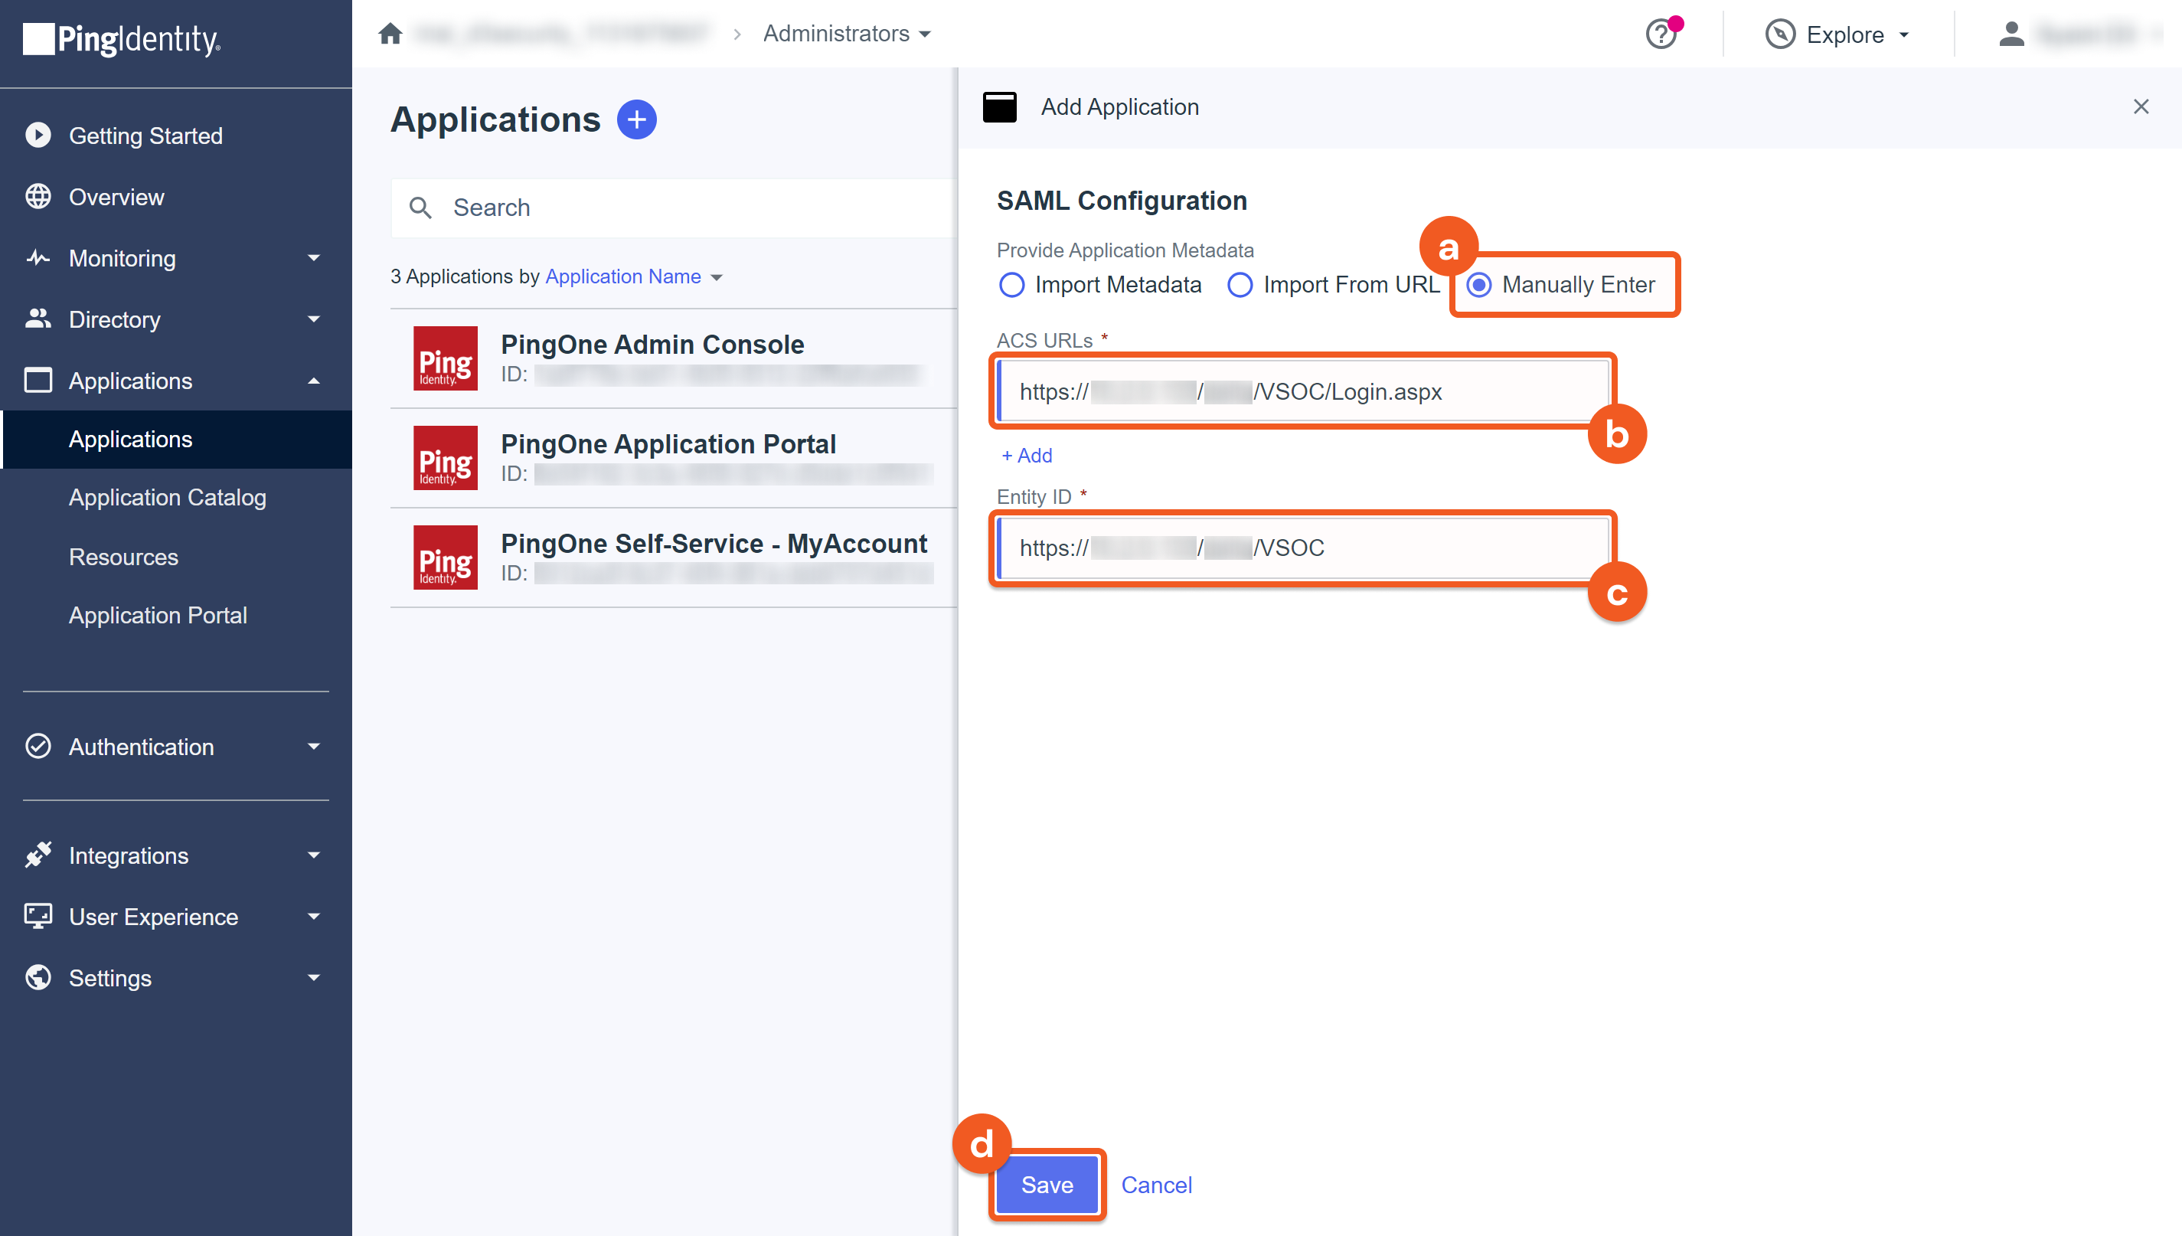
Task: Click the search magnifier icon
Action: point(420,207)
